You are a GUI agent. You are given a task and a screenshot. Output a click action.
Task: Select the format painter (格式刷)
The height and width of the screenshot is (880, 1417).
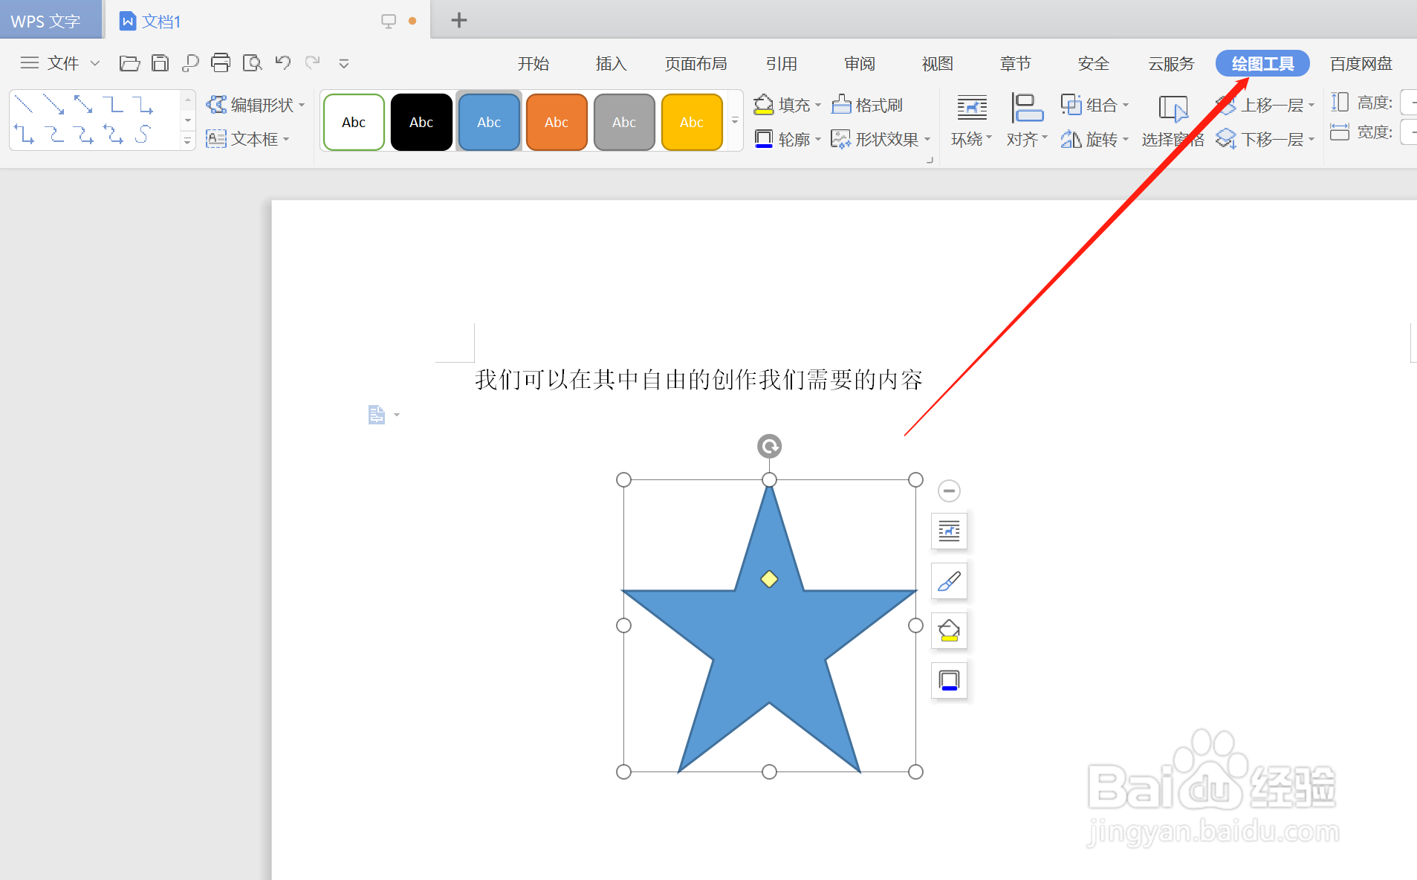866,105
